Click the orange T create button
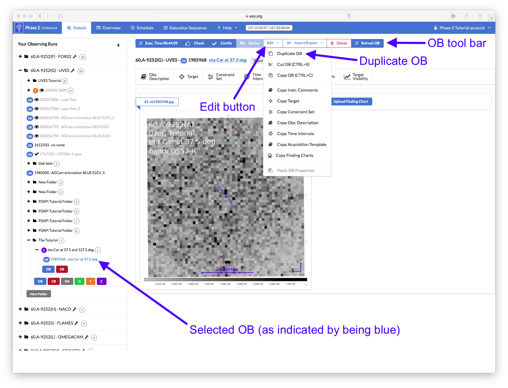This screenshot has height=388, width=508. point(90,281)
